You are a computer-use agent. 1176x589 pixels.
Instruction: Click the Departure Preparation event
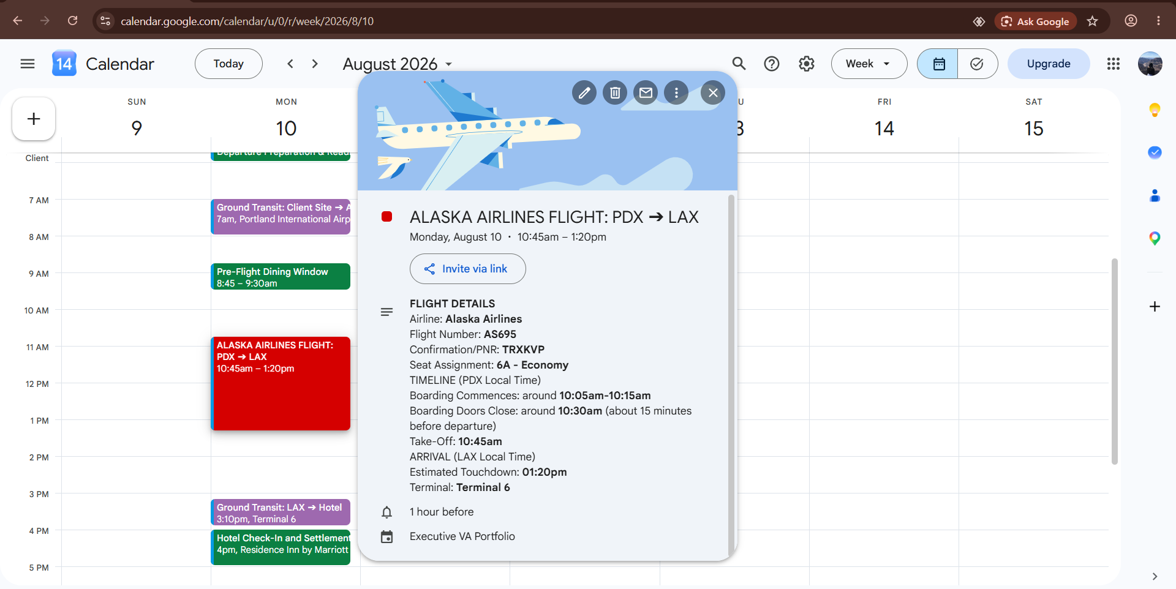click(281, 155)
